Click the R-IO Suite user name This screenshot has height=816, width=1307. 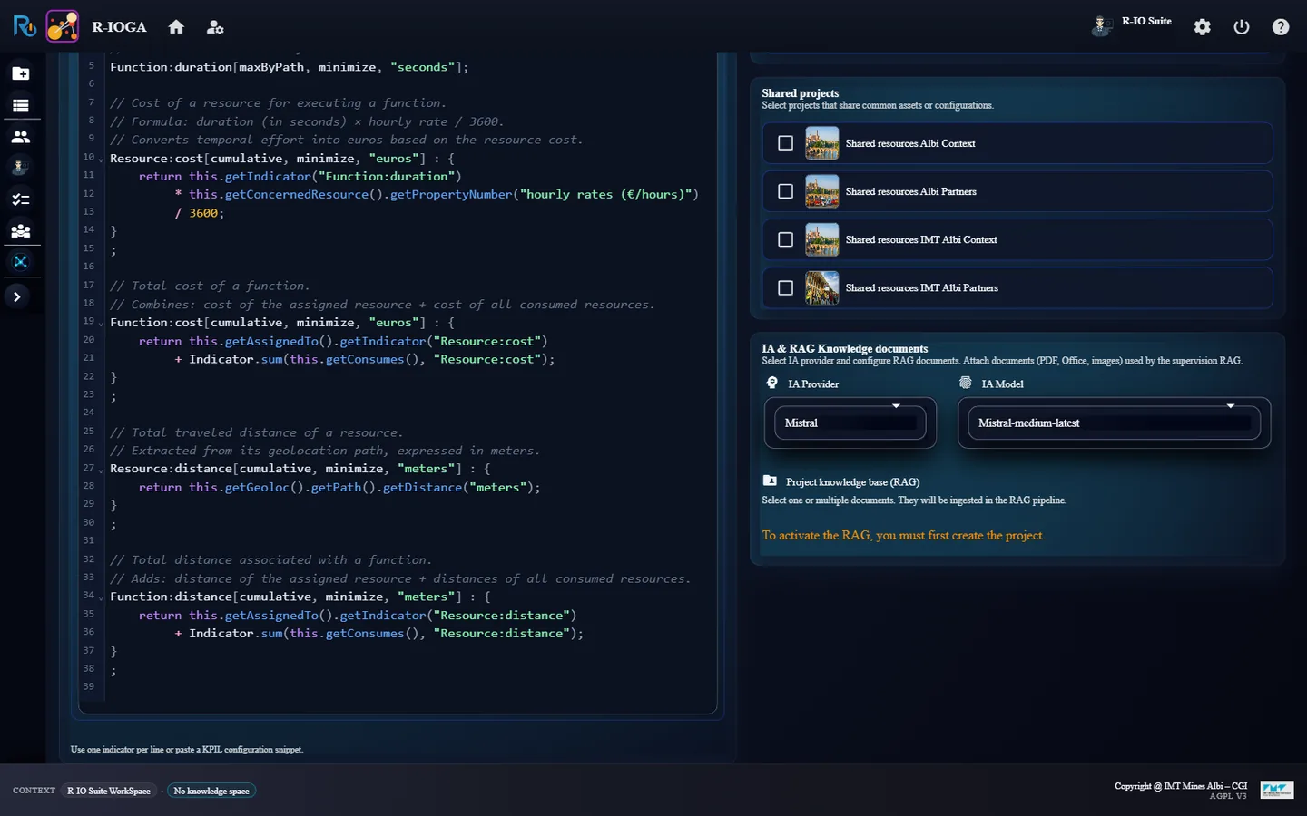(1146, 21)
